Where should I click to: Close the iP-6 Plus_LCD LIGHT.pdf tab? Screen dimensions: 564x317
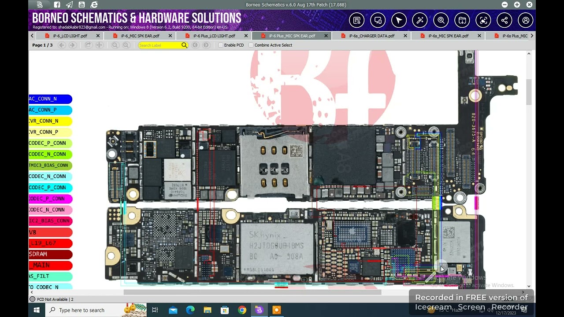pos(246,36)
